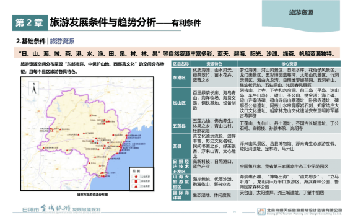
Task: Click the cell starting with 莒文化源远流长
Action: click(x=214, y=146)
